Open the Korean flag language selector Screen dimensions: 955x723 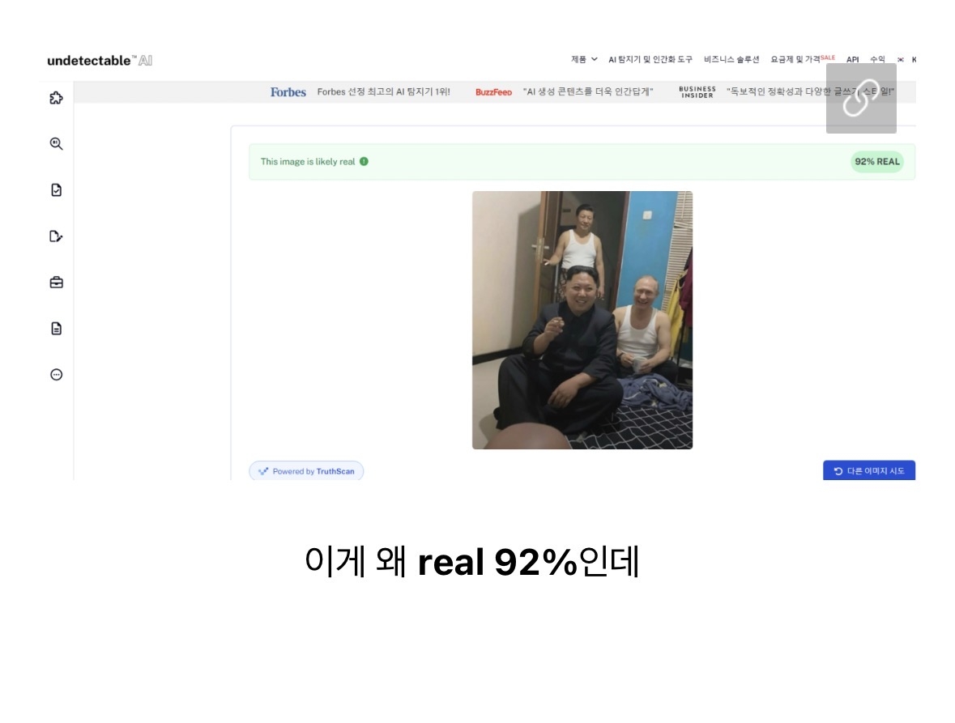click(900, 59)
